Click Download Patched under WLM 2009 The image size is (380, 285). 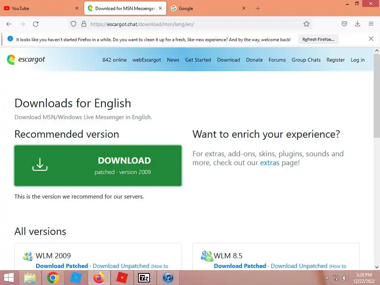point(62,266)
